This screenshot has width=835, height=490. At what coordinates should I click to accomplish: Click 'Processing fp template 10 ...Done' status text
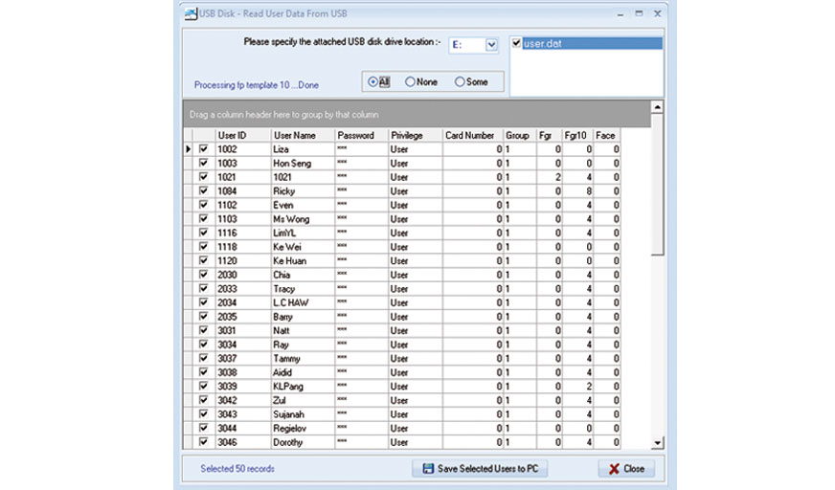coord(256,85)
